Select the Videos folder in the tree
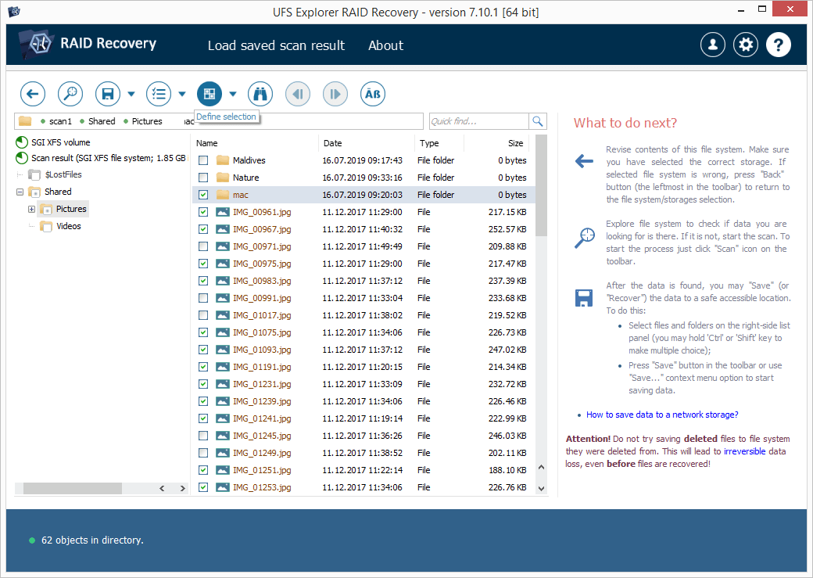Screen dimensions: 813x578 (x=69, y=226)
